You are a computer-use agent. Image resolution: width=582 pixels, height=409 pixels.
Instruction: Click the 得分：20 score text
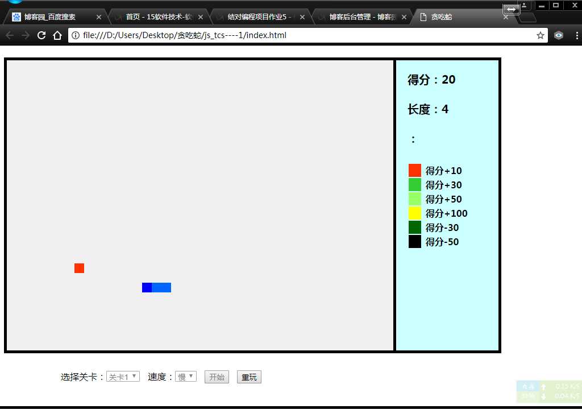coord(431,80)
